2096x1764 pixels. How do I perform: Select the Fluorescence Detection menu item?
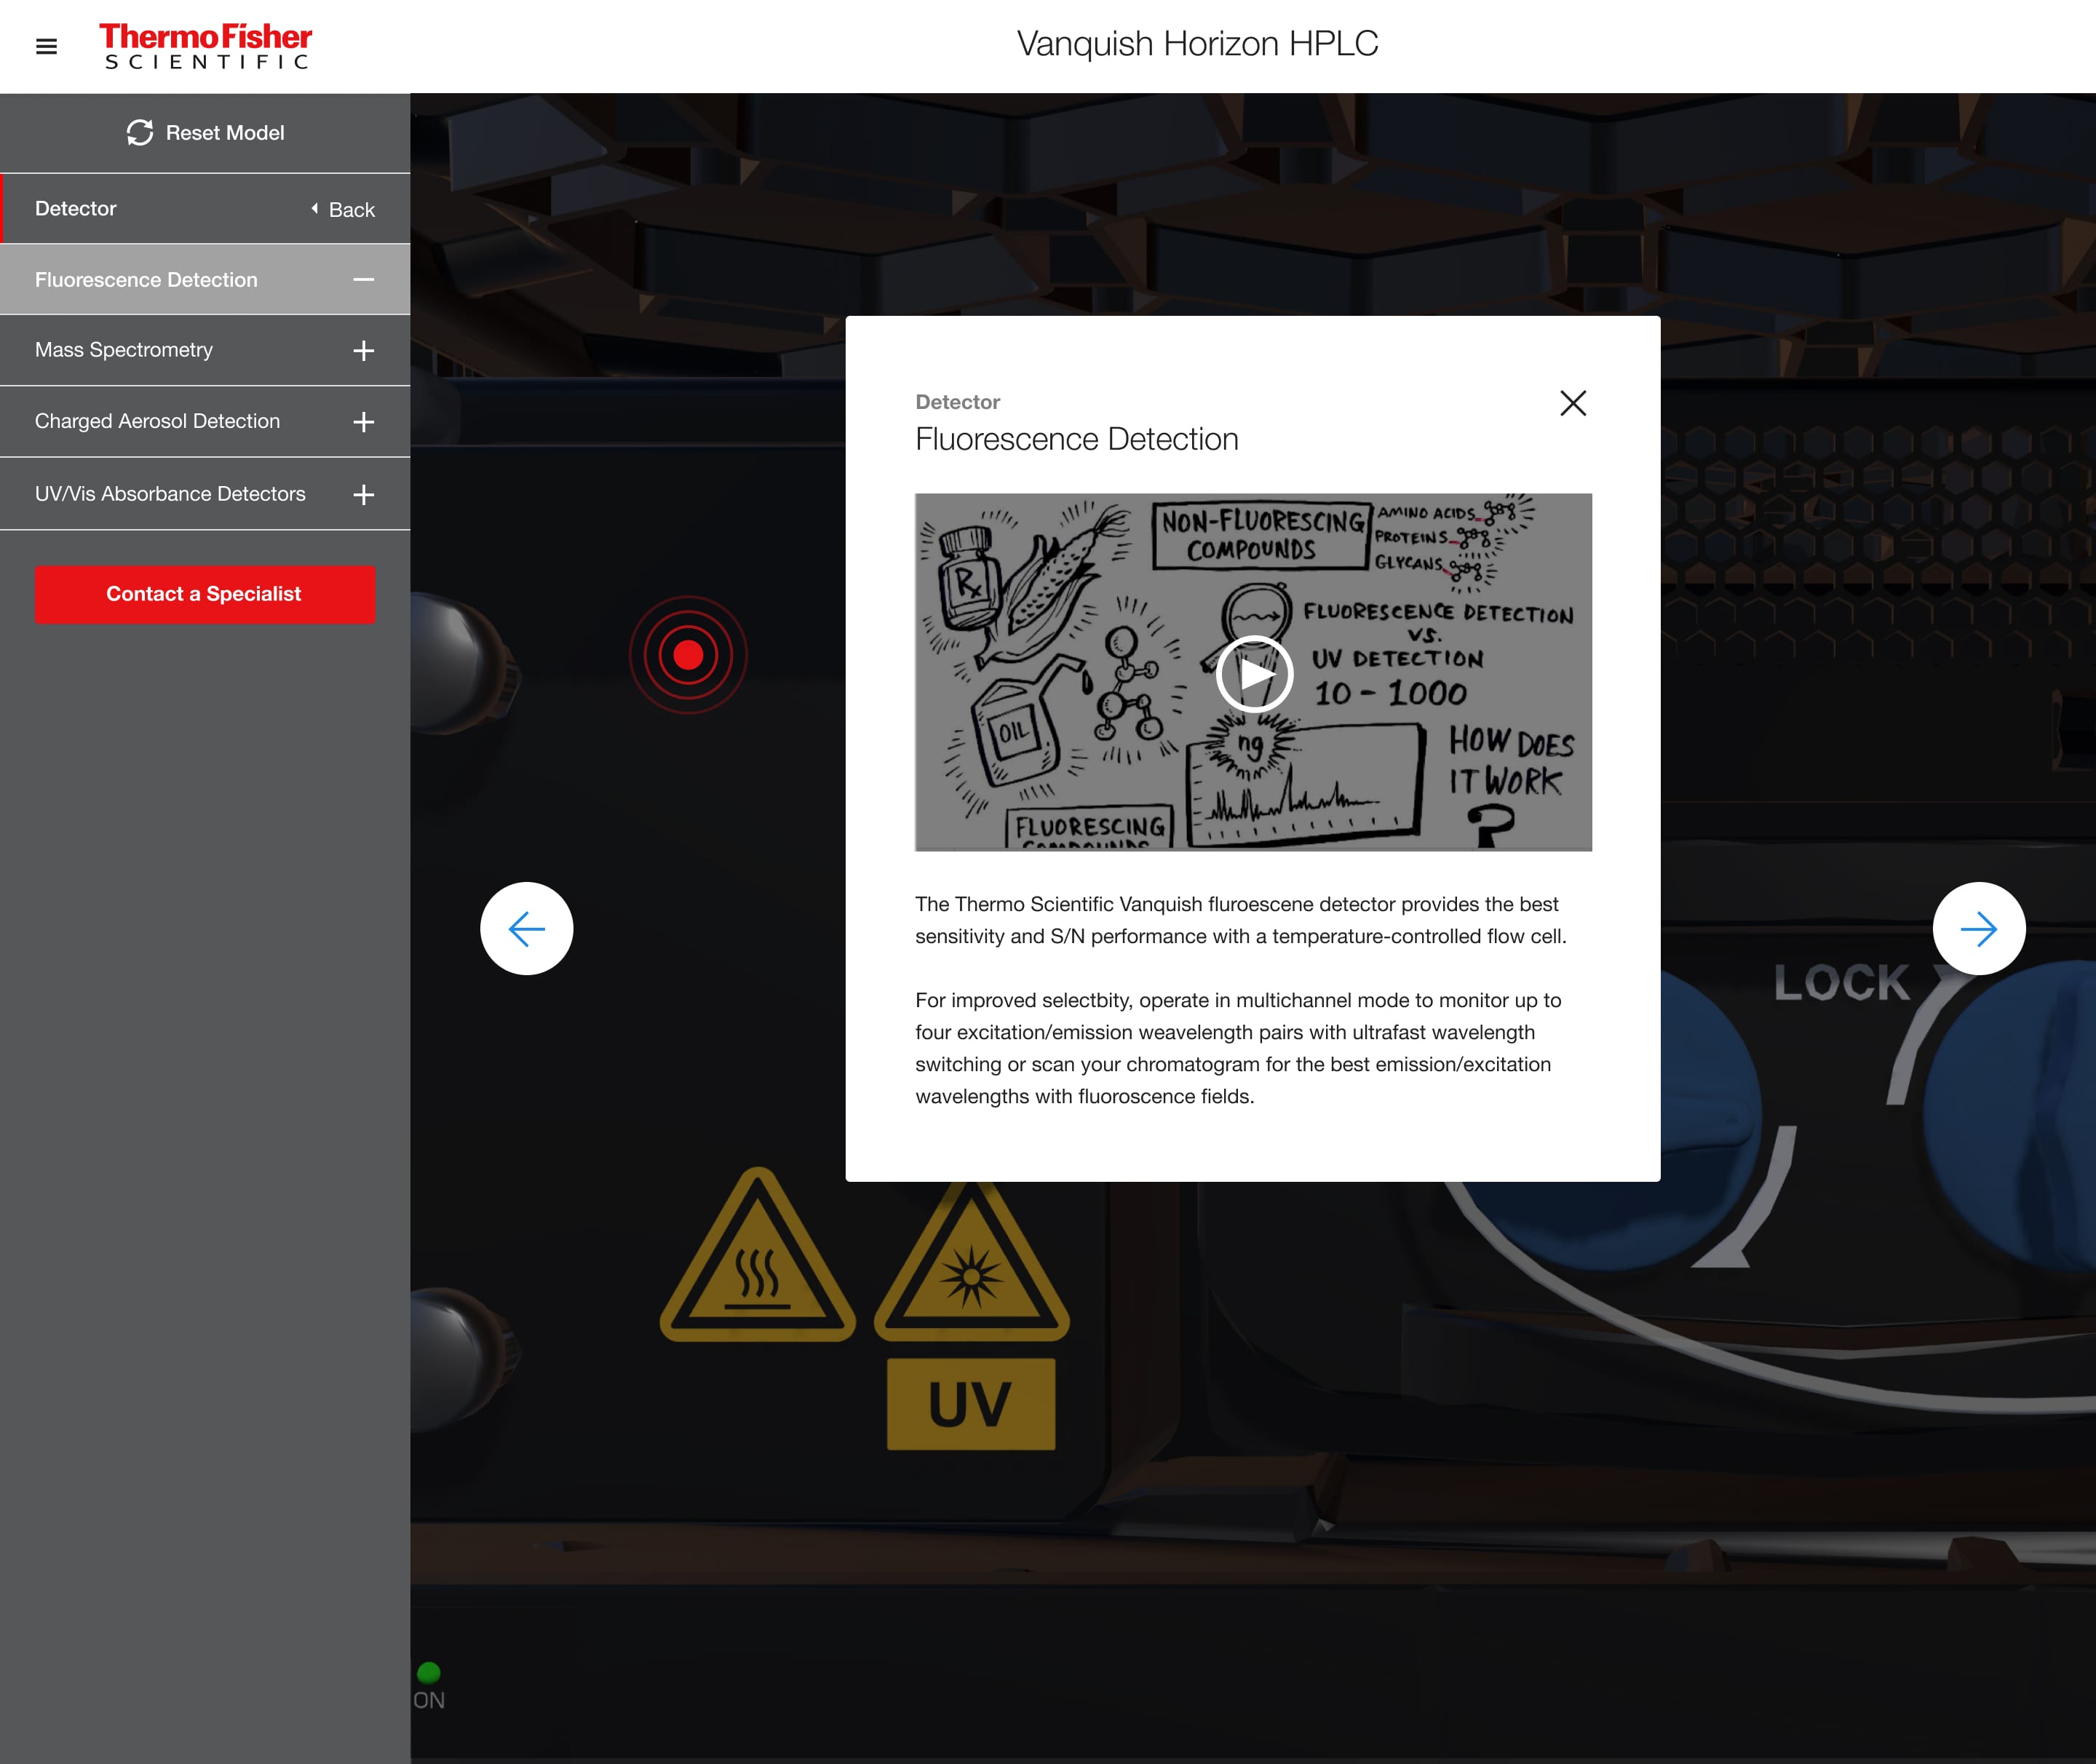coord(205,280)
